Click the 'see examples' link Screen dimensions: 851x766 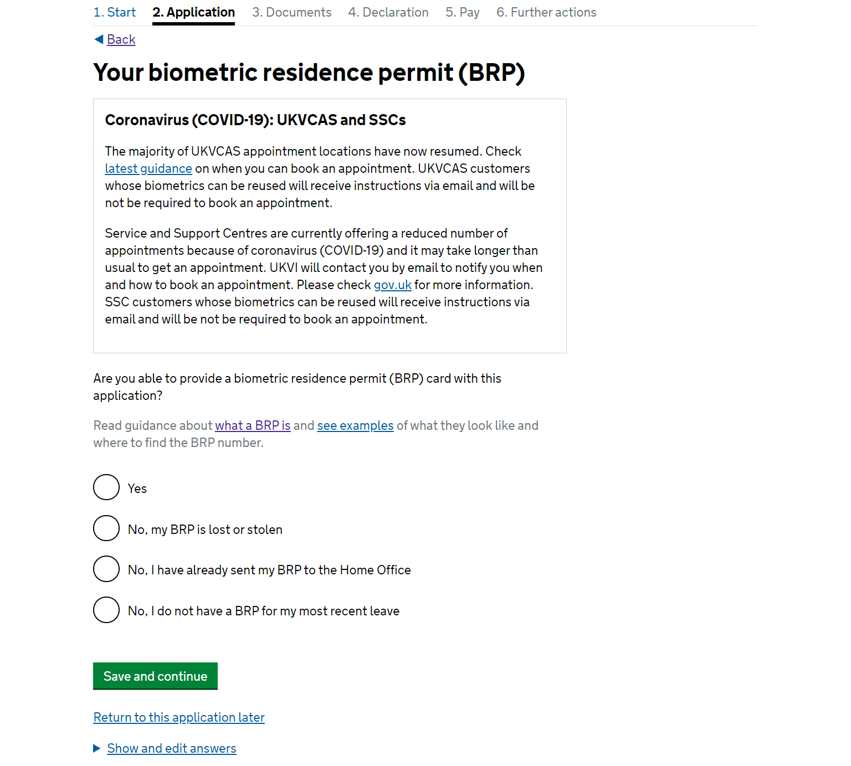(x=355, y=425)
